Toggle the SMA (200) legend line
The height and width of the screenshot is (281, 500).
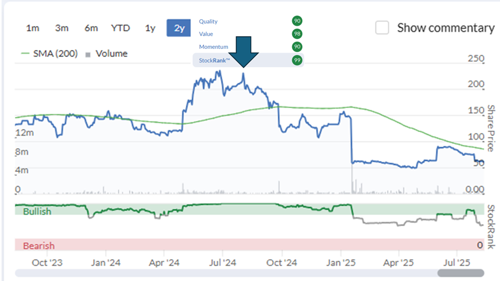click(x=49, y=54)
